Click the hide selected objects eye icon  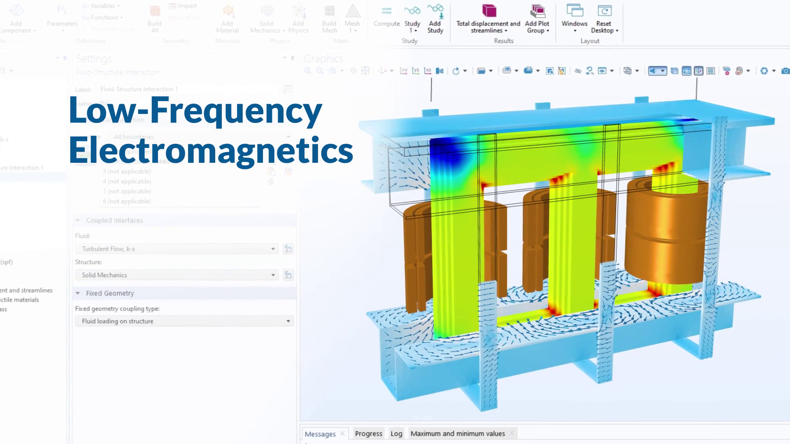point(578,71)
